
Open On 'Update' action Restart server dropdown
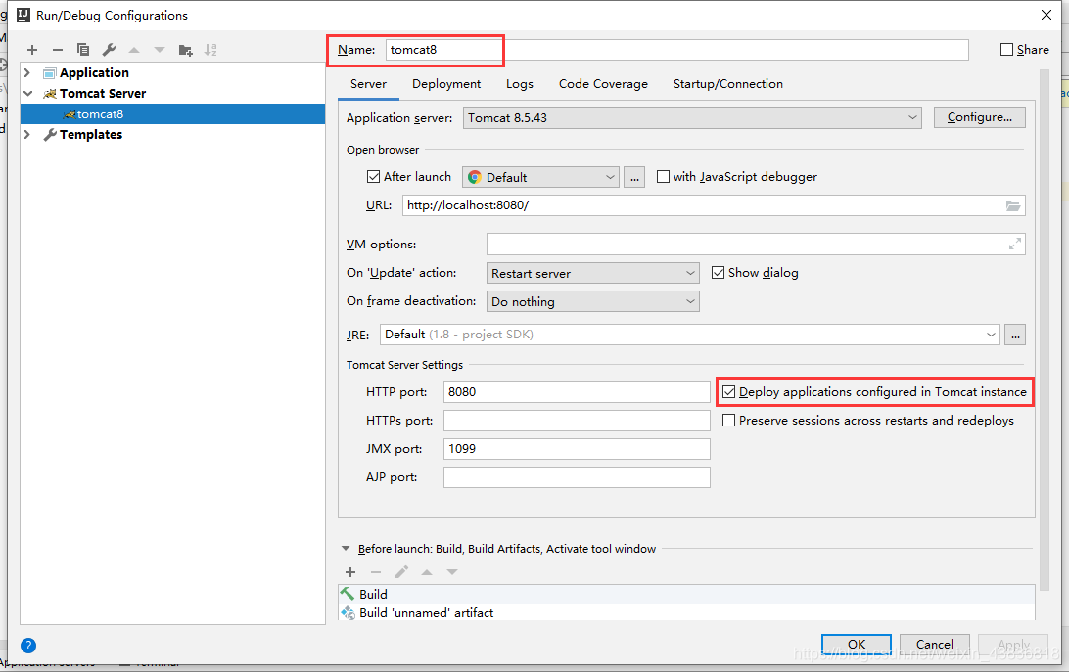(592, 273)
